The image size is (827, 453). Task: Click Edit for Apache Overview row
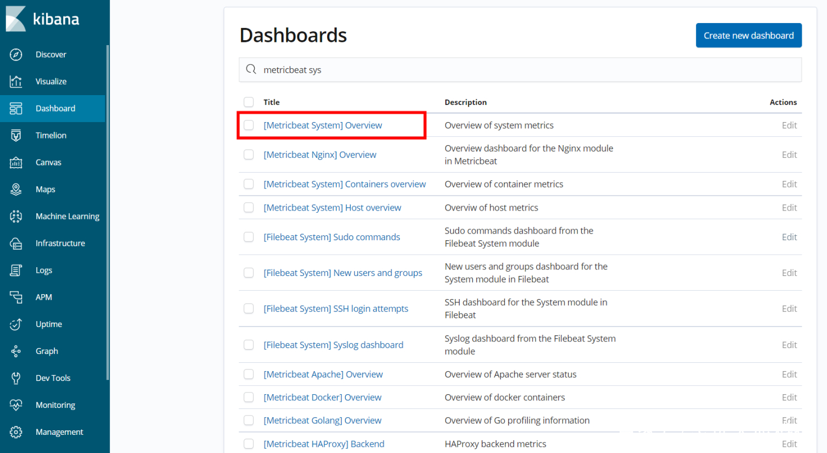(789, 374)
